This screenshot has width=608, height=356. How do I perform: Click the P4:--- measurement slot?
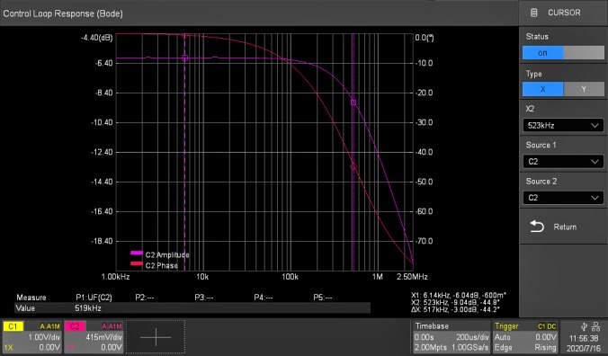pos(264,298)
